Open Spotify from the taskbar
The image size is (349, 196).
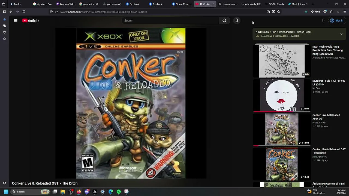point(119,192)
